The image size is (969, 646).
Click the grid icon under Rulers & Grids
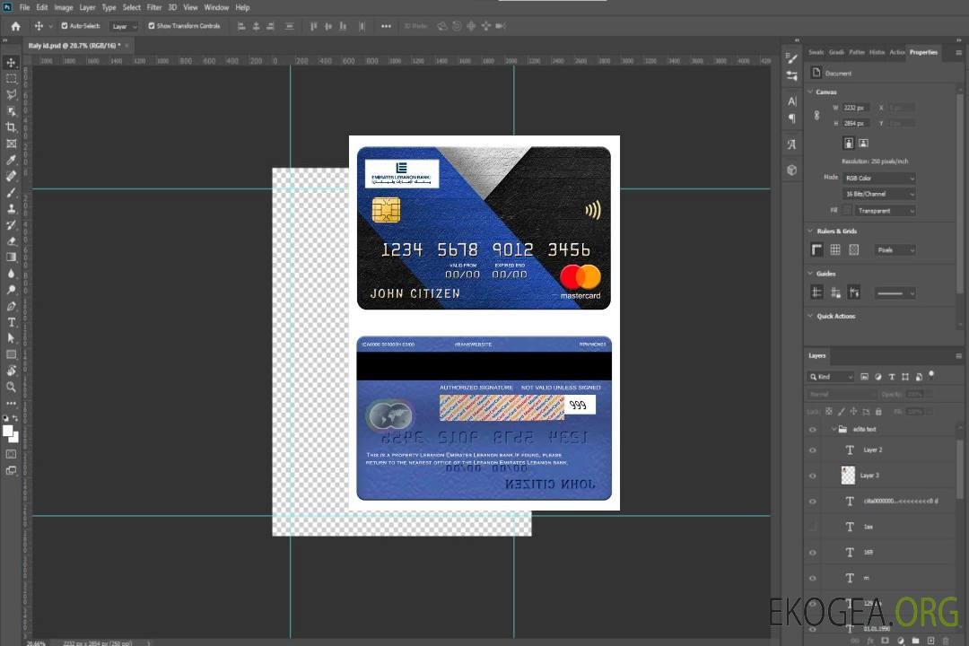pyautogui.click(x=835, y=249)
